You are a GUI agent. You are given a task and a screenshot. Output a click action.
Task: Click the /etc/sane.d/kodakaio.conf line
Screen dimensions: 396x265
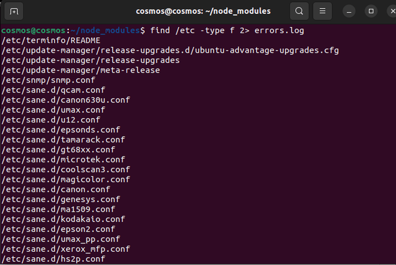(64, 219)
